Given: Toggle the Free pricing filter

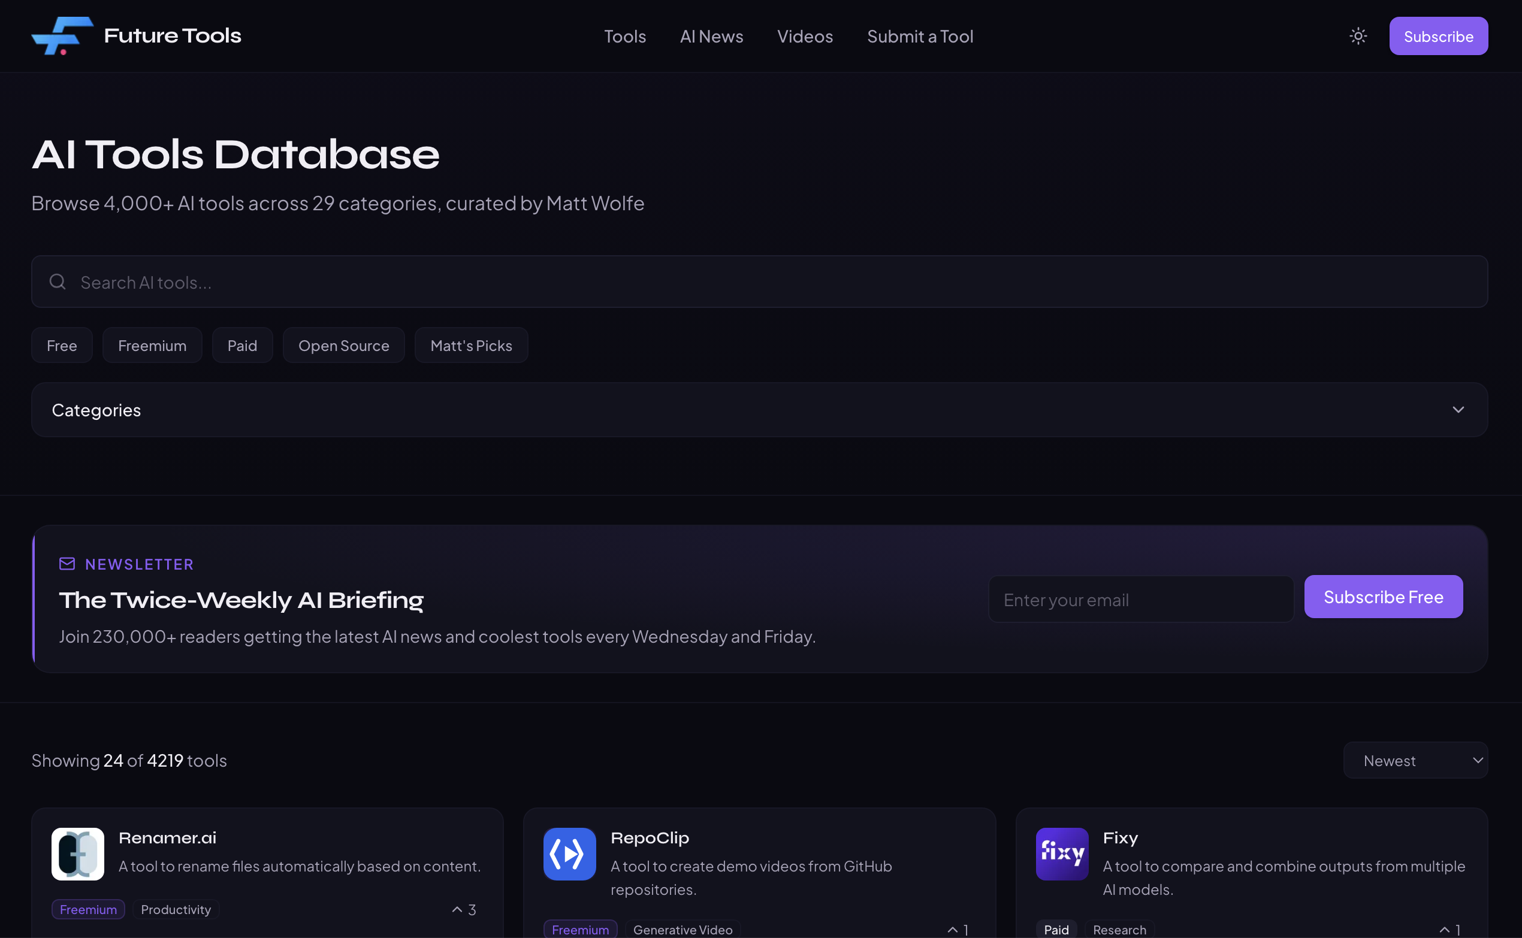Looking at the screenshot, I should (x=62, y=346).
